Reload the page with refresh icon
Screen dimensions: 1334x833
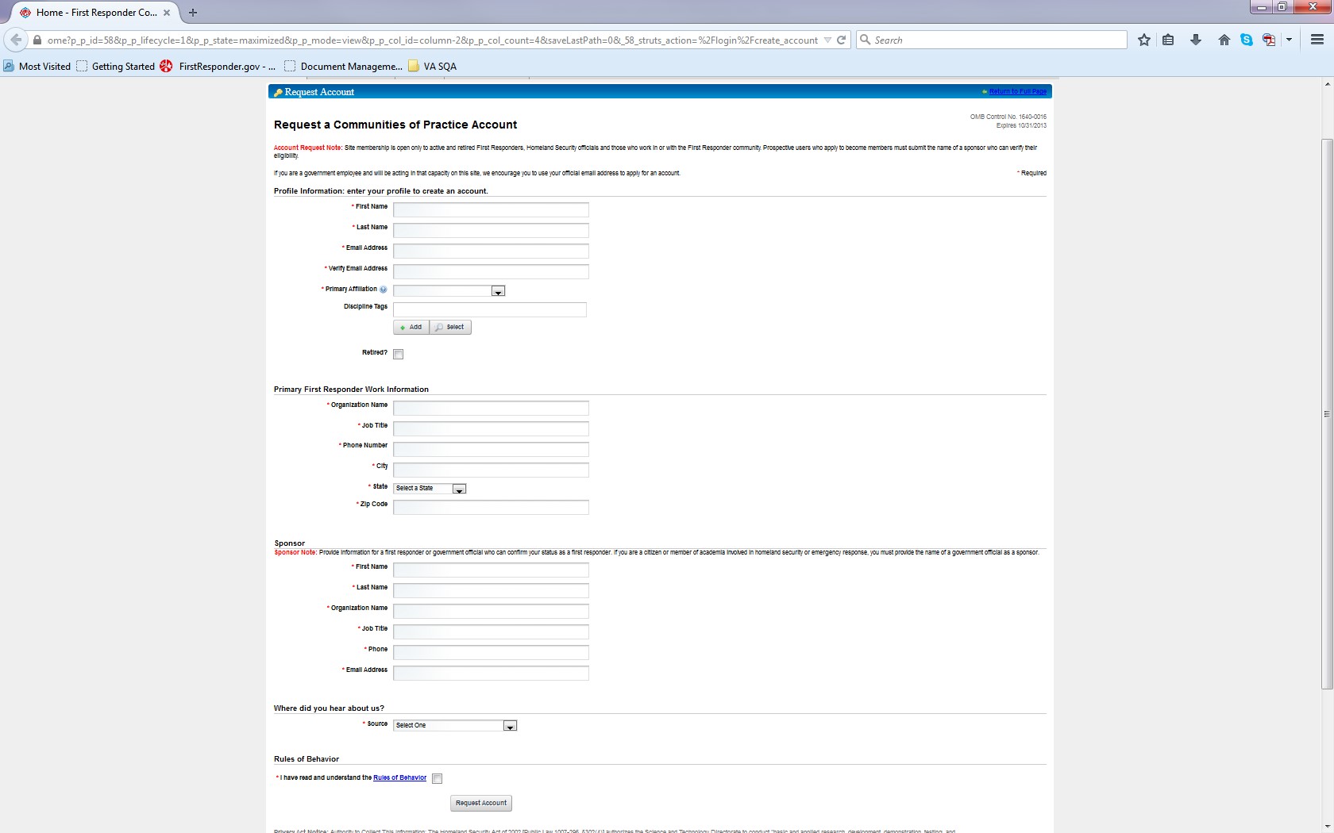point(841,40)
